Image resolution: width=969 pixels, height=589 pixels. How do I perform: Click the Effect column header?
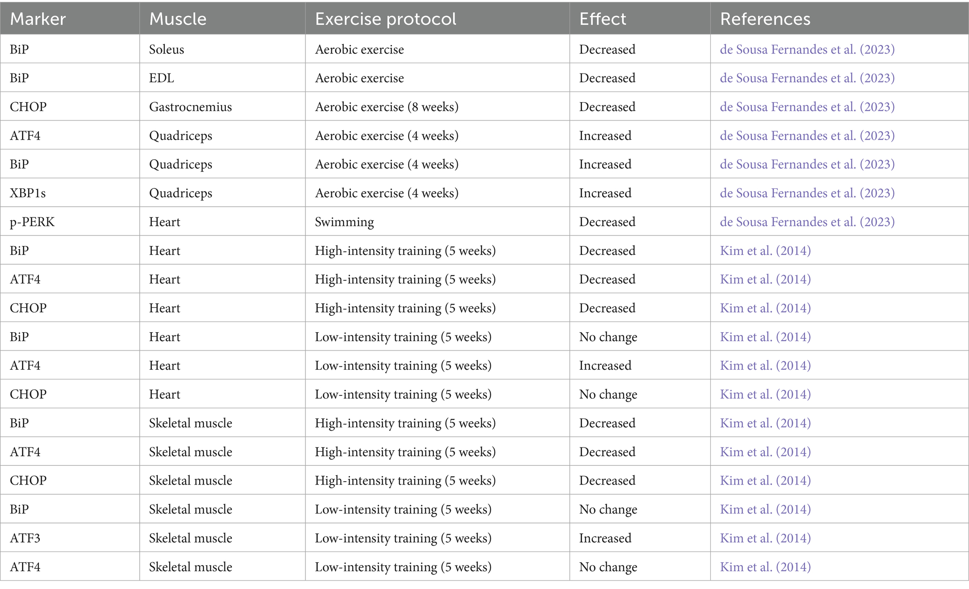[602, 19]
